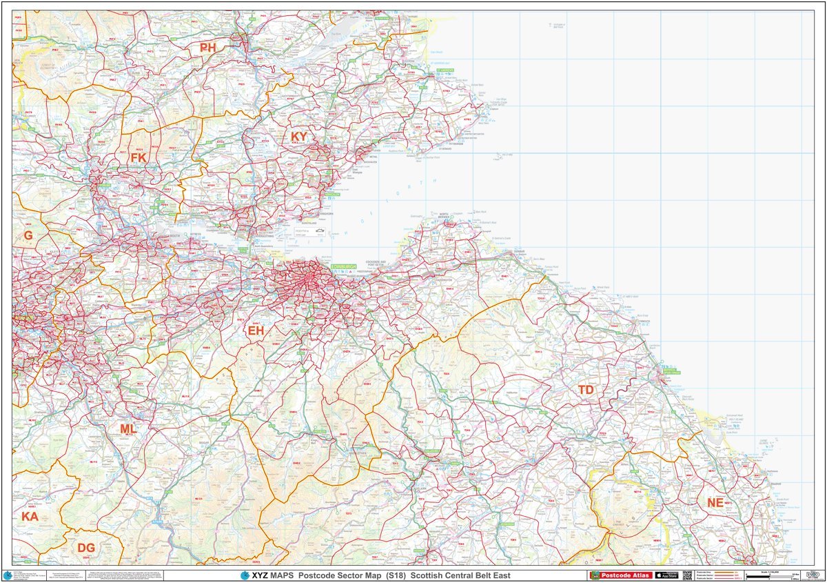This screenshot has width=827, height=583.
Task: Select the TD postcode area label
Action: [x=587, y=389]
